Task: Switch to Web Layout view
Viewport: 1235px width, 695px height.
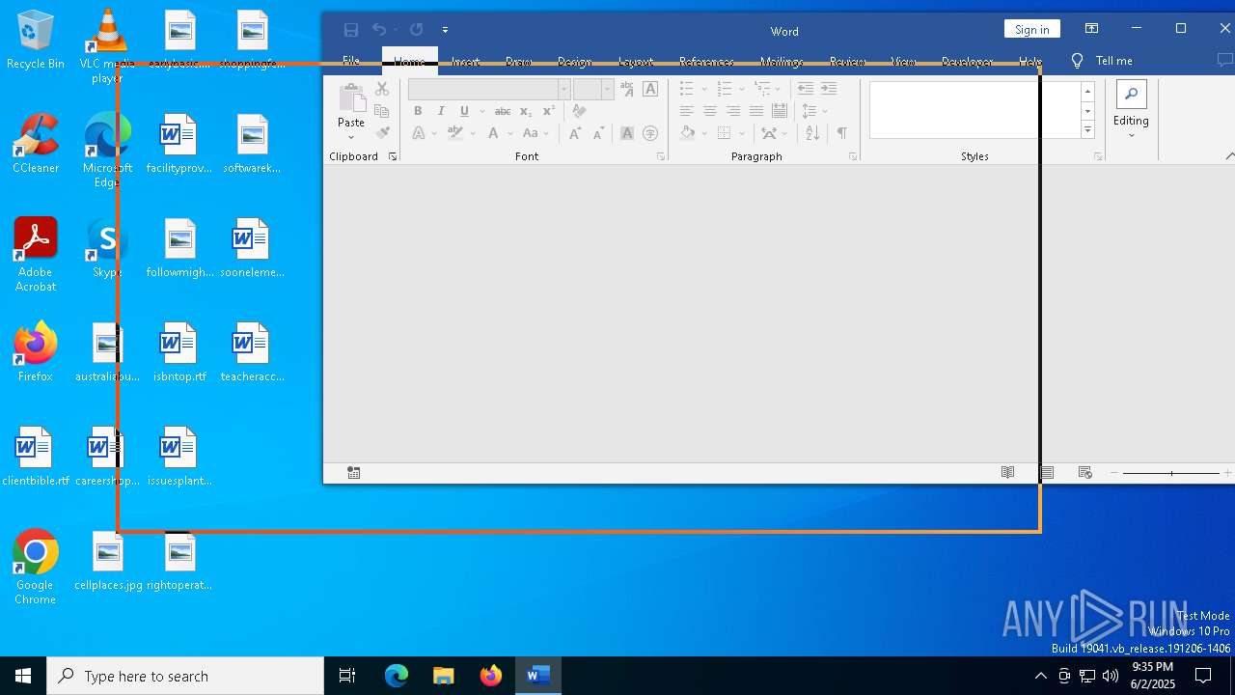Action: pos(1084,472)
